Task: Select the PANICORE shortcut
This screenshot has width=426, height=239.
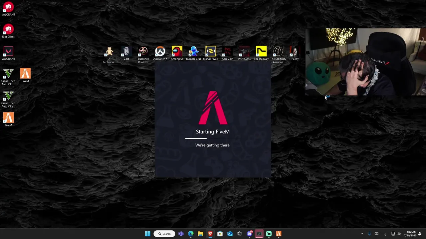Action: (x=244, y=53)
